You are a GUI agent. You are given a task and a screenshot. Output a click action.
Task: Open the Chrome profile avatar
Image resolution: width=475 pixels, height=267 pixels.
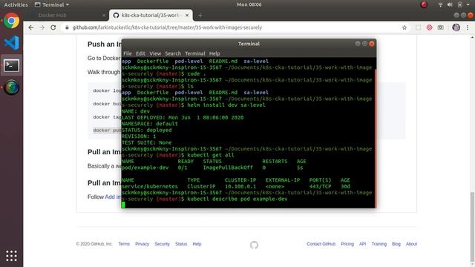456,27
